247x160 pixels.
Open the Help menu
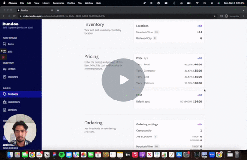98,3
